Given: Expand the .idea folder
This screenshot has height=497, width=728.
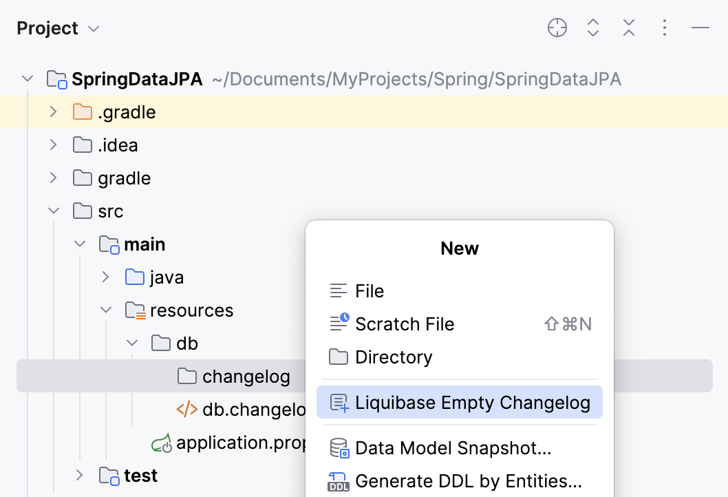Looking at the screenshot, I should pyautogui.click(x=53, y=145).
